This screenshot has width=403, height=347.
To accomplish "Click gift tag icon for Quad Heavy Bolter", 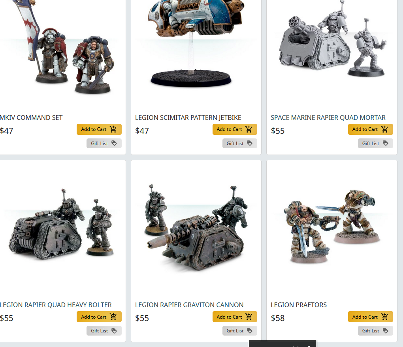I will coord(114,331).
